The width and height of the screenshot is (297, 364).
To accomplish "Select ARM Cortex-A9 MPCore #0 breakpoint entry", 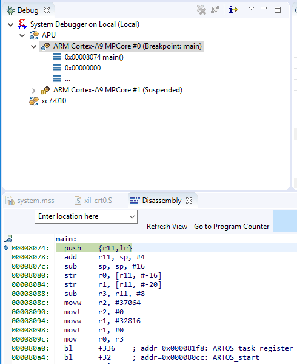I will [127, 46].
